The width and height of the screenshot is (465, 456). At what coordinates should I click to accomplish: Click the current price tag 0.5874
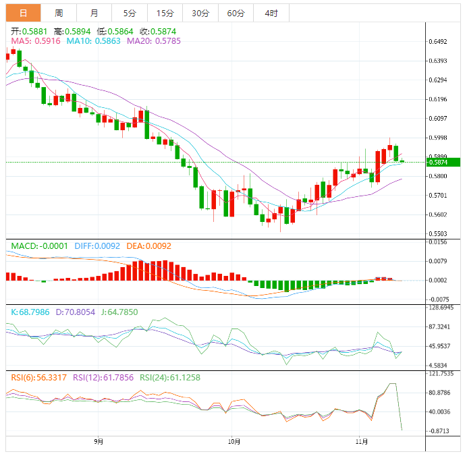coord(443,162)
